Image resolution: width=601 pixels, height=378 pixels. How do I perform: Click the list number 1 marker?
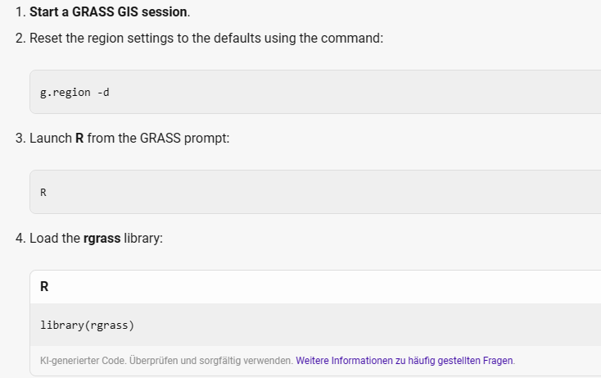[x=20, y=12]
